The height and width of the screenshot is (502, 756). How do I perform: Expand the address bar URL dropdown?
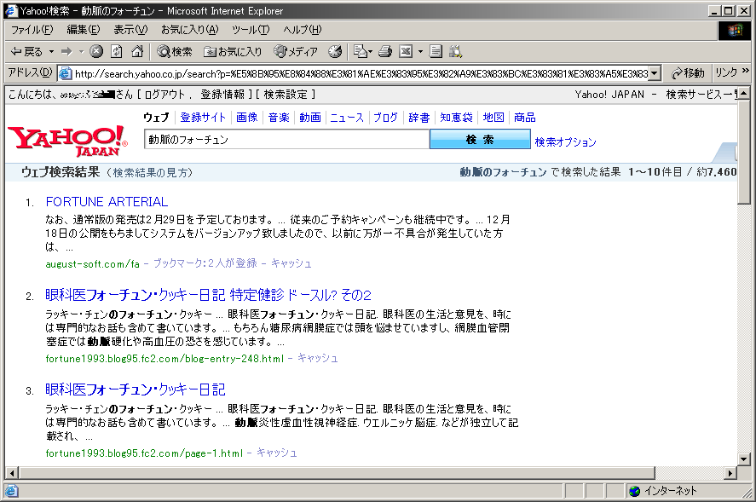pos(655,73)
